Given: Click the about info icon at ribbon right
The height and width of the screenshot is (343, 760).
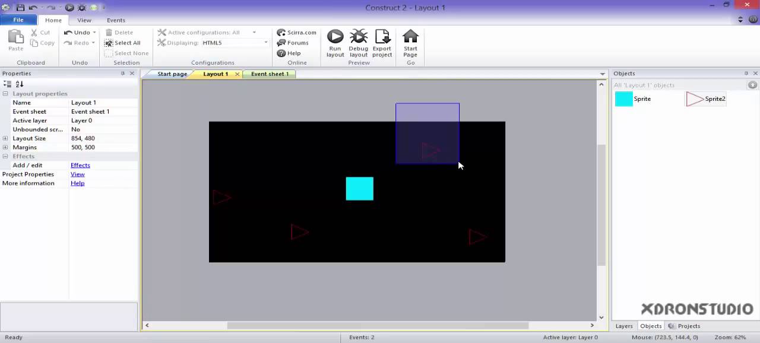Looking at the screenshot, I should click(753, 20).
